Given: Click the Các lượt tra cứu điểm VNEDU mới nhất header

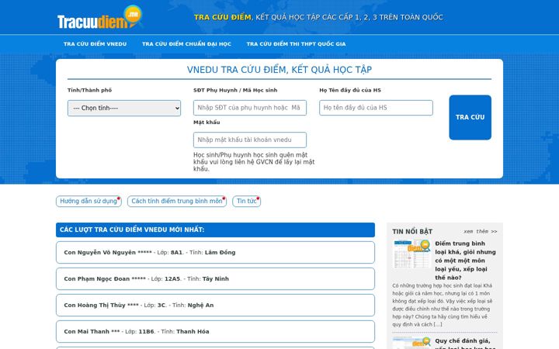Looking at the screenshot, I should (x=215, y=230).
